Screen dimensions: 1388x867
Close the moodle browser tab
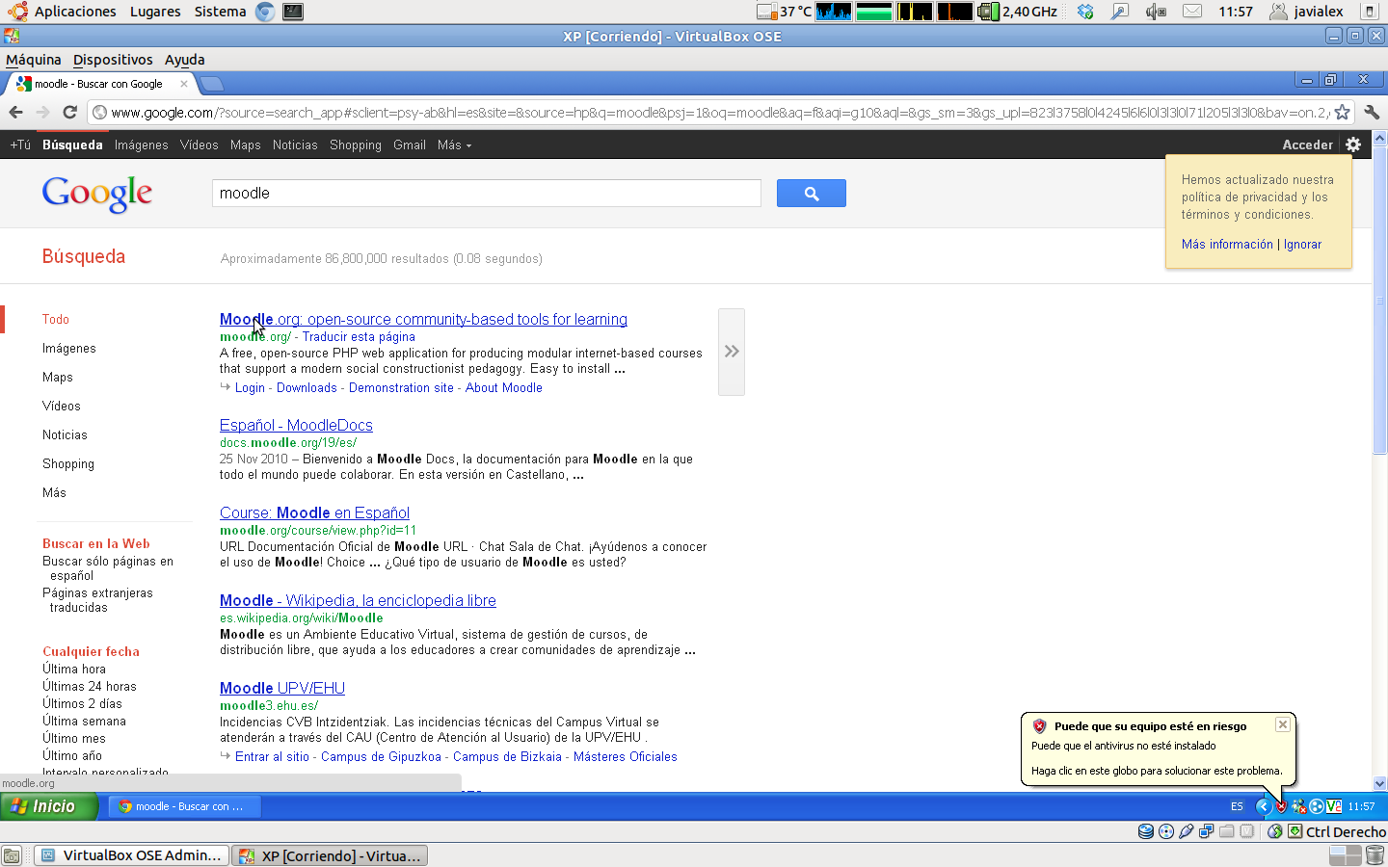pos(184,84)
